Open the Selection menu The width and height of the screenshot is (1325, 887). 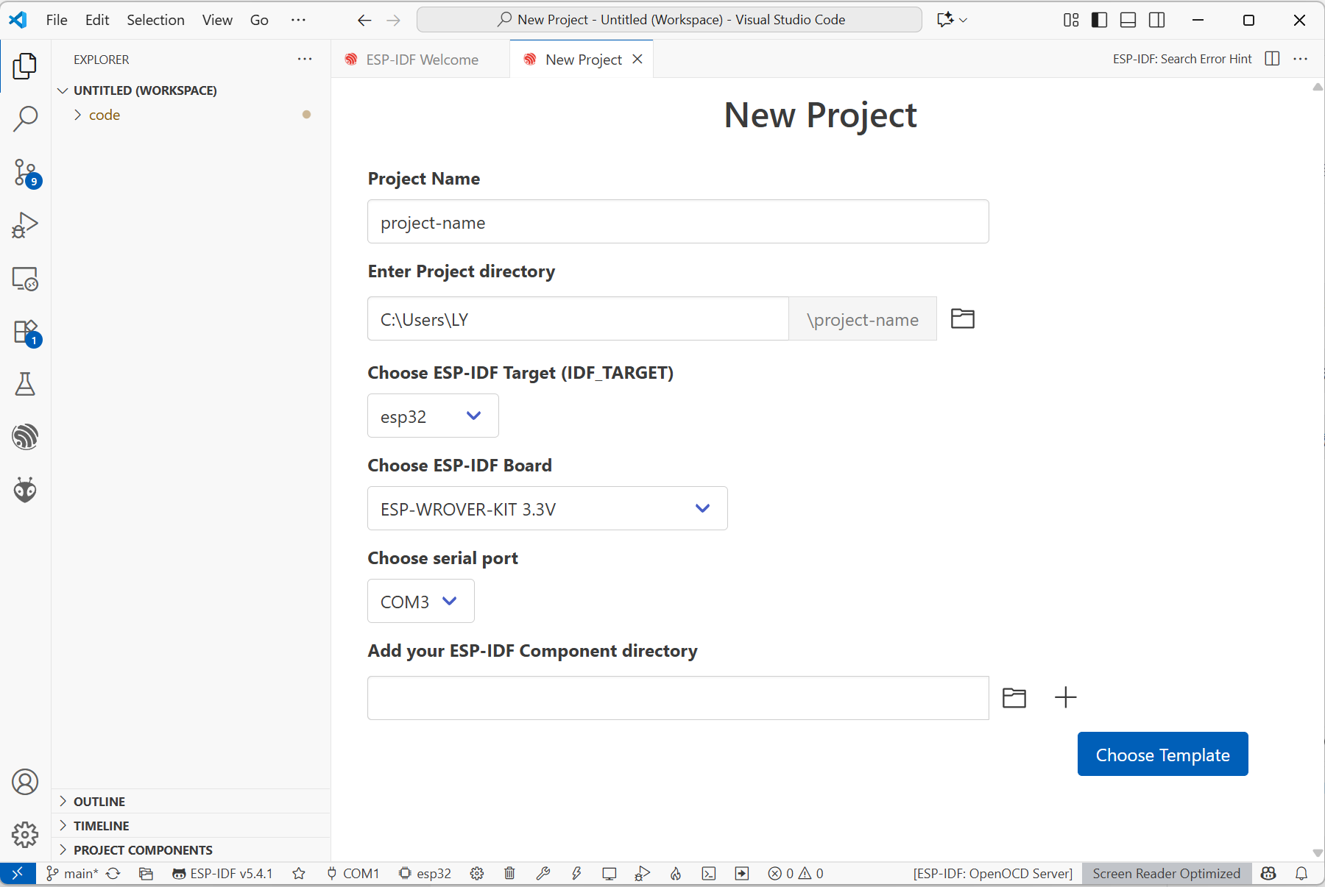pos(155,20)
